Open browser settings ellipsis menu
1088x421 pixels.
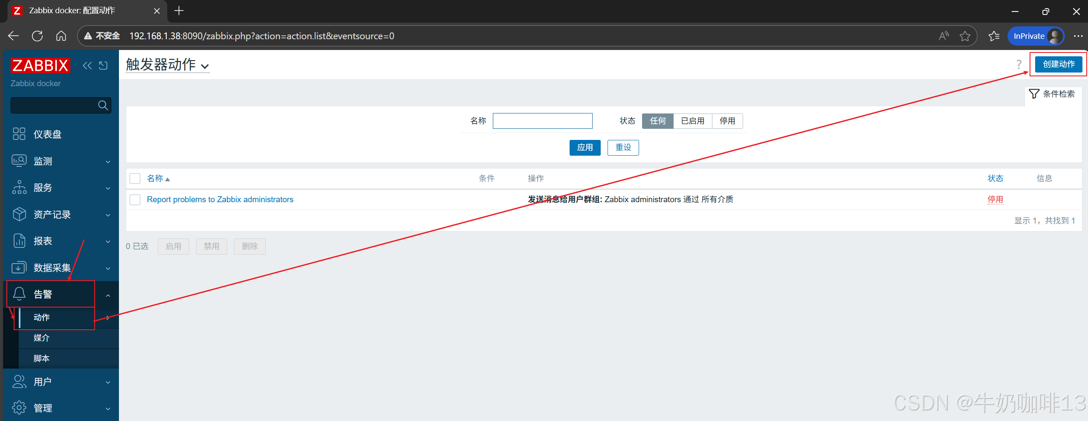pyautogui.click(x=1078, y=36)
